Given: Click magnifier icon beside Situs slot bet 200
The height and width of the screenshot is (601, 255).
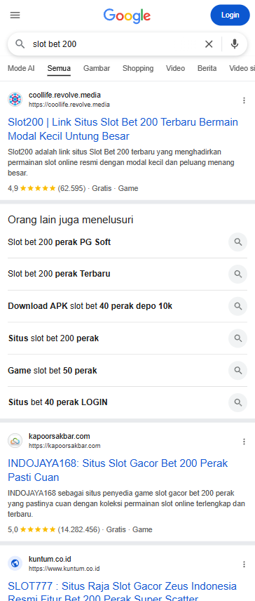Looking at the screenshot, I should tap(237, 338).
